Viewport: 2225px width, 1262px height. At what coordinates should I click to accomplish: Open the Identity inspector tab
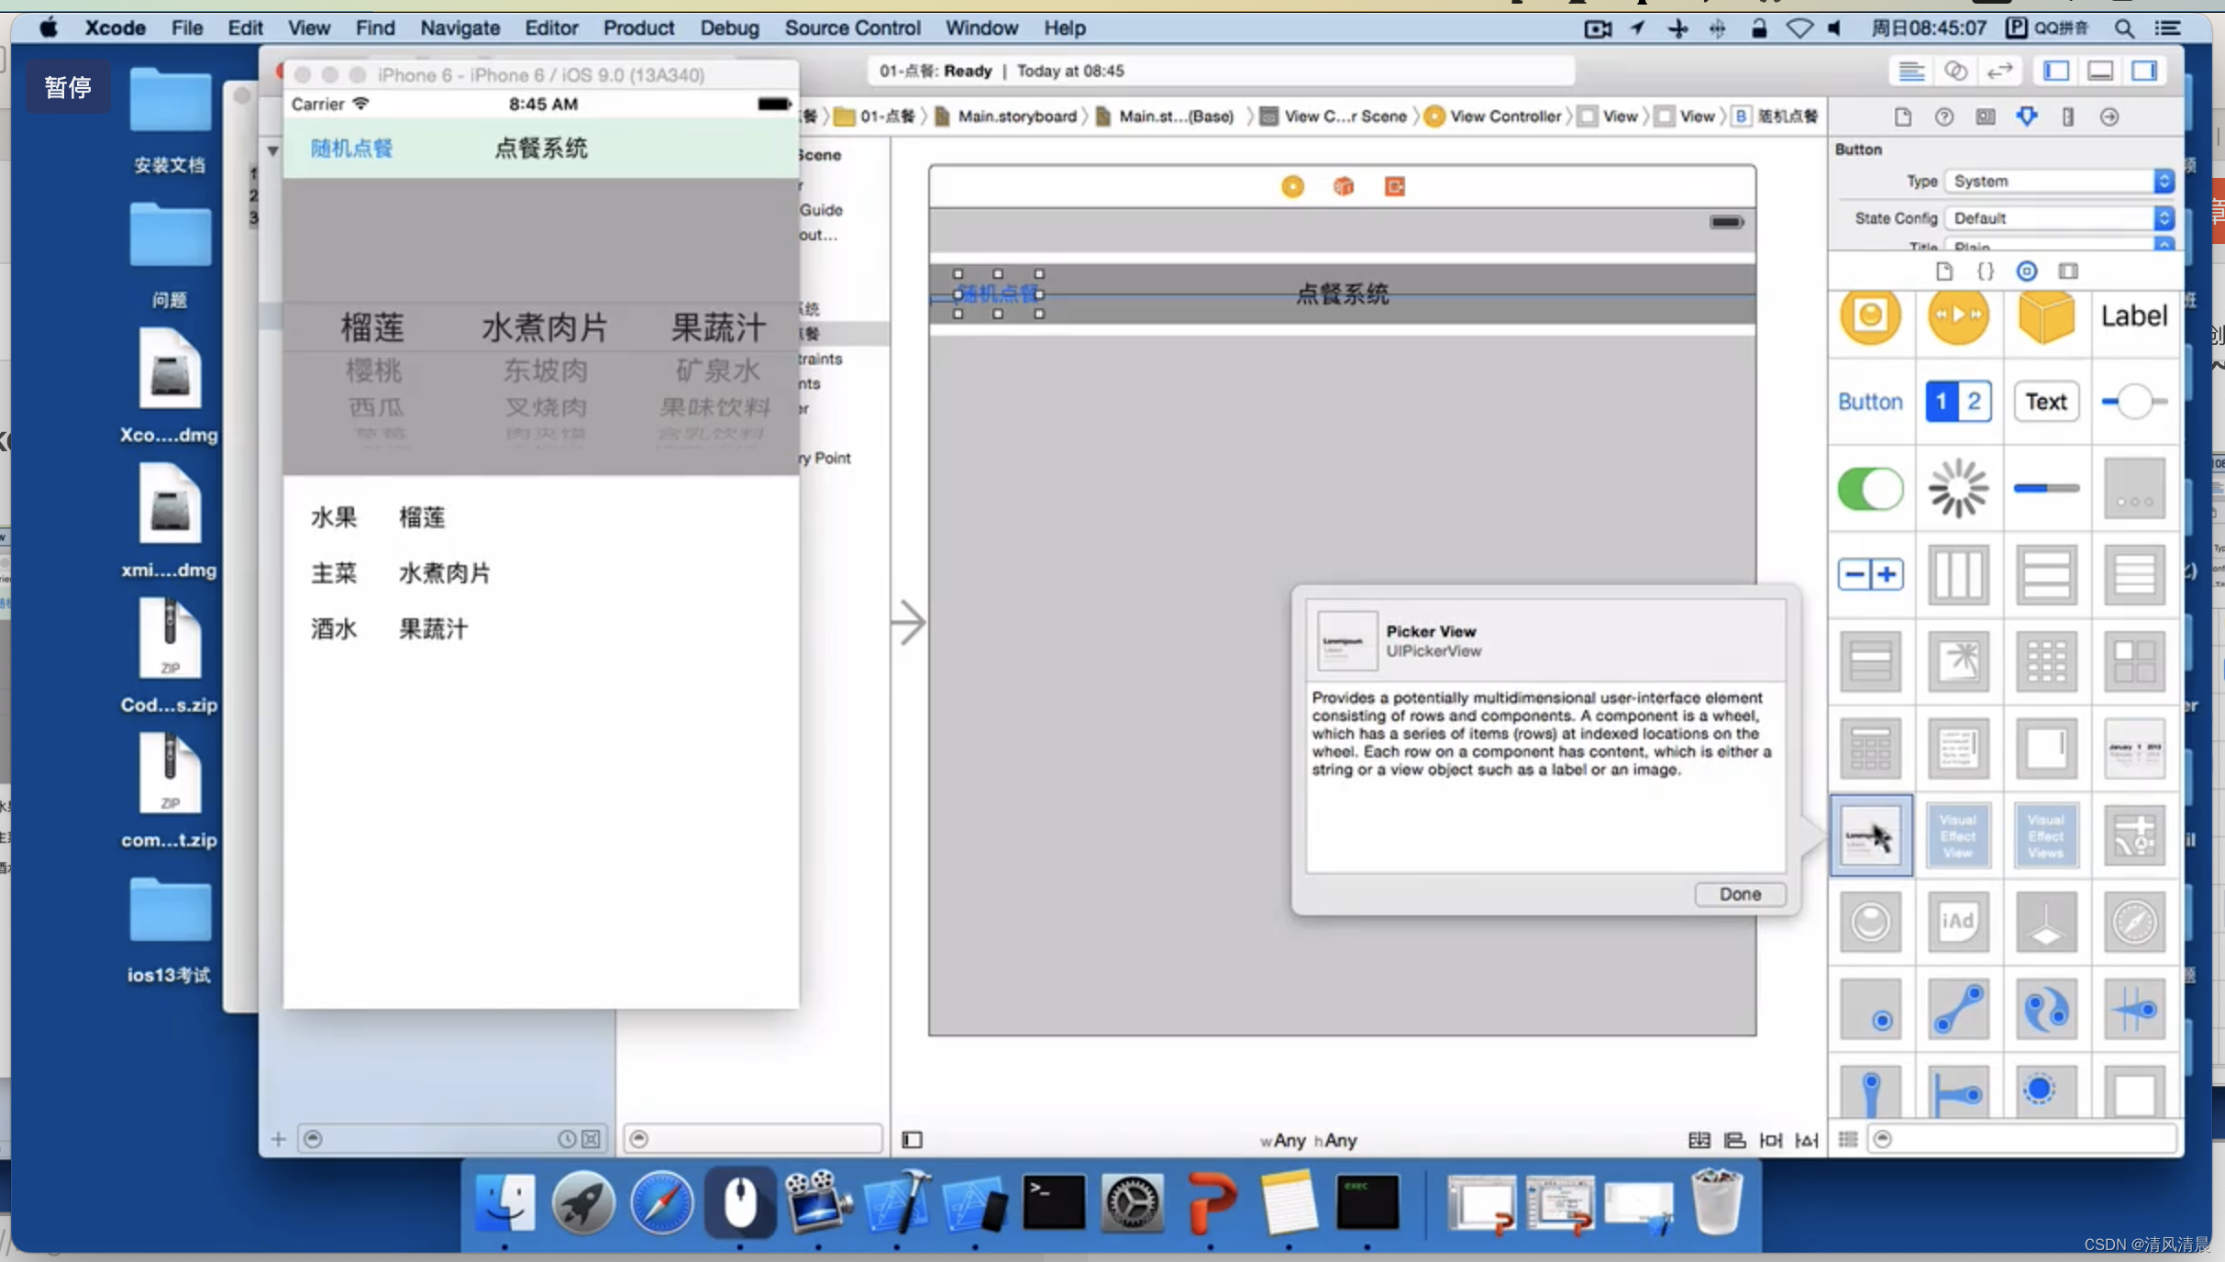[1986, 116]
